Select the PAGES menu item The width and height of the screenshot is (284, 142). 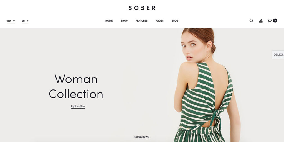click(159, 21)
